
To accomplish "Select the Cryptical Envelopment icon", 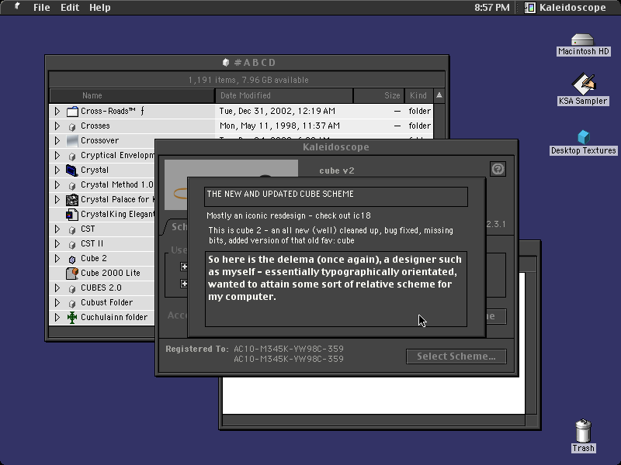I will 72,156.
